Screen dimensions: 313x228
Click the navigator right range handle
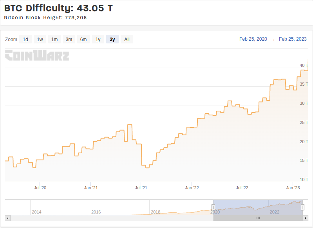(x=303, y=207)
